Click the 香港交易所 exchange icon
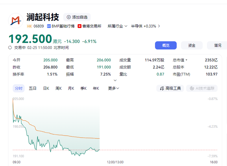This screenshot has width=227, height=166. [80, 26]
